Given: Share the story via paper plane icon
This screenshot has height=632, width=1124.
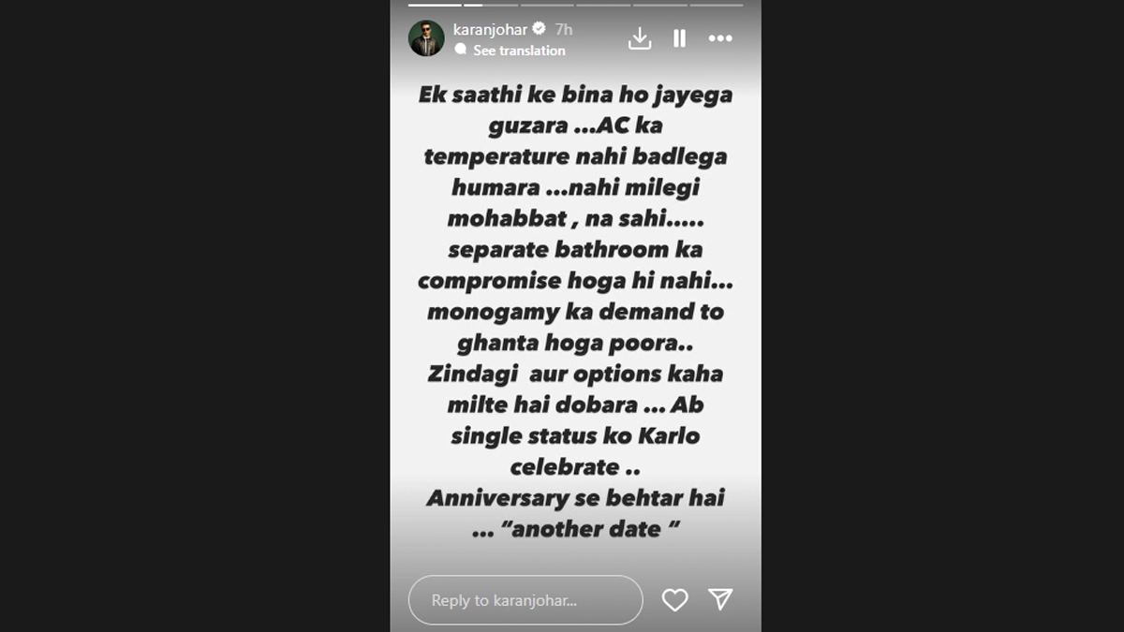Looking at the screenshot, I should 719,599.
